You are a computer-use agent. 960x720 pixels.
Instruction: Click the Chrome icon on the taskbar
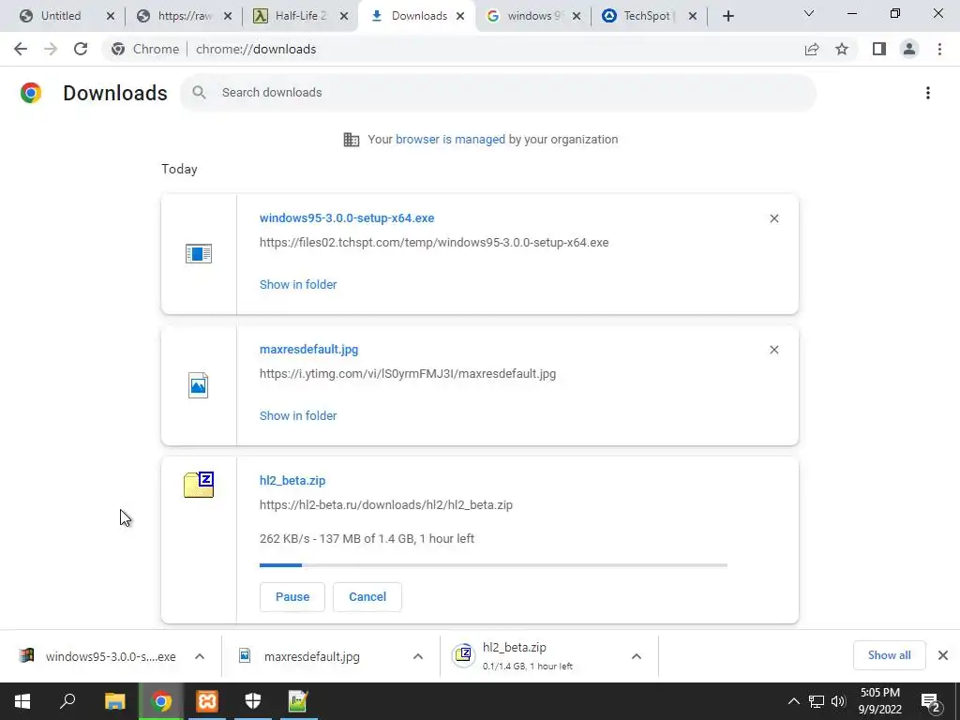coord(161,701)
